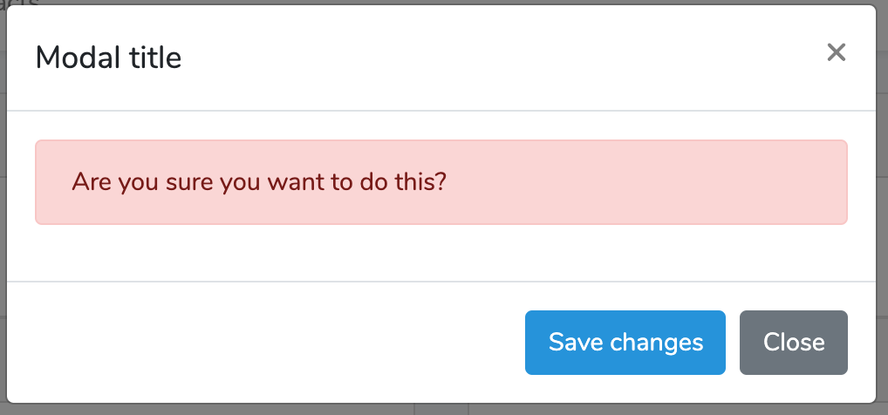Click the Save changes button
Image resolution: width=888 pixels, height=415 pixels.
coord(625,343)
